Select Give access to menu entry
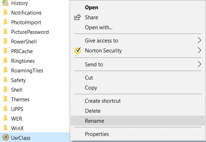Image resolution: width=206 pixels, height=142 pixels. (138, 41)
